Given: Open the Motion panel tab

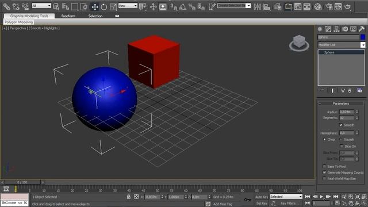Looking at the screenshot, I should (x=345, y=29).
